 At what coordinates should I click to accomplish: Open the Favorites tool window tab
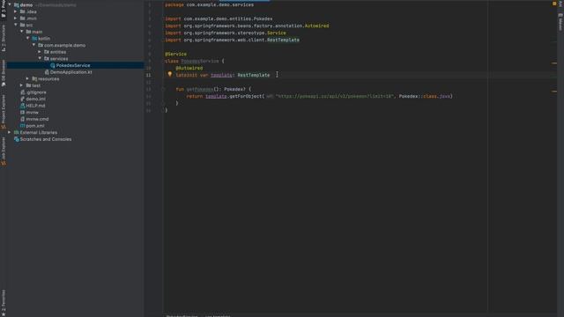point(4,303)
